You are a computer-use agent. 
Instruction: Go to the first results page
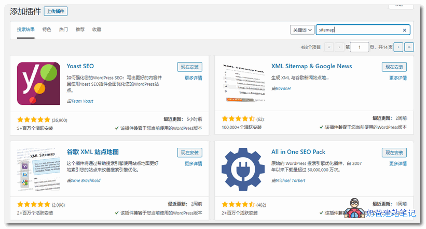[x=329, y=47]
